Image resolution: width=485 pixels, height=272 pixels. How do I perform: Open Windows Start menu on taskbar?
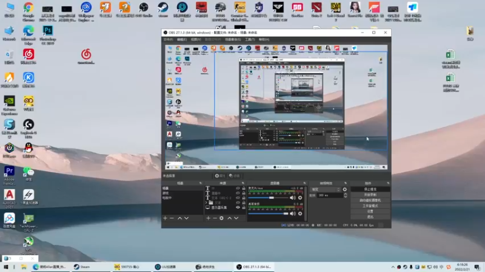5,267
